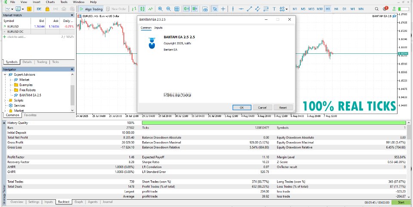This screenshot has height=207, width=413.
Task: Expand the Free Robots folder
Action: 10,90
